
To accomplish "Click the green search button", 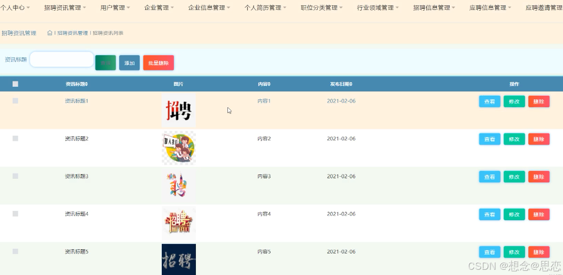I will click(106, 63).
